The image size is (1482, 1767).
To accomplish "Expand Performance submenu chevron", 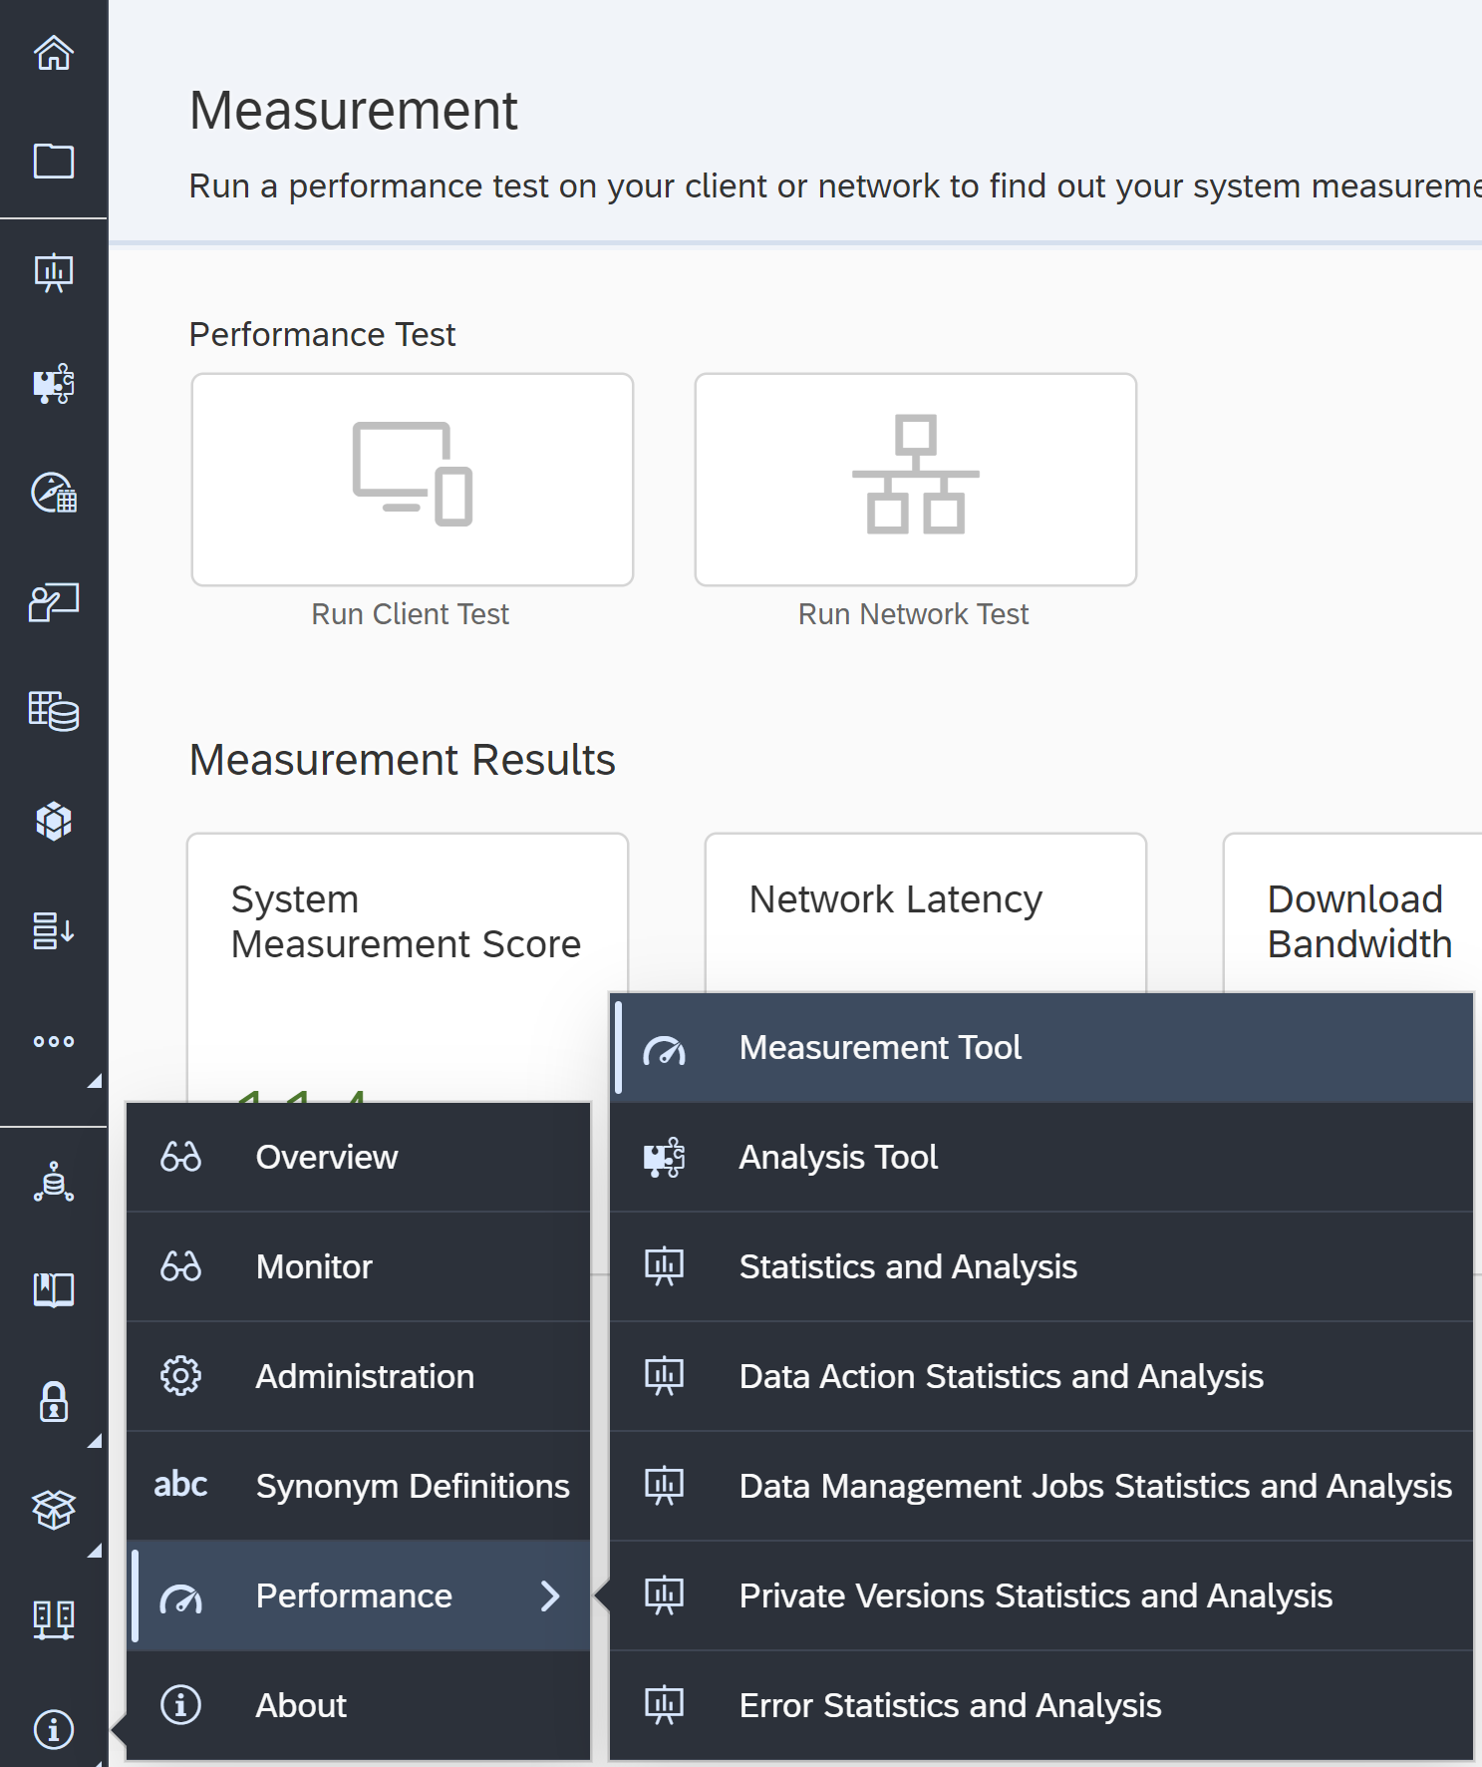I will [550, 1595].
